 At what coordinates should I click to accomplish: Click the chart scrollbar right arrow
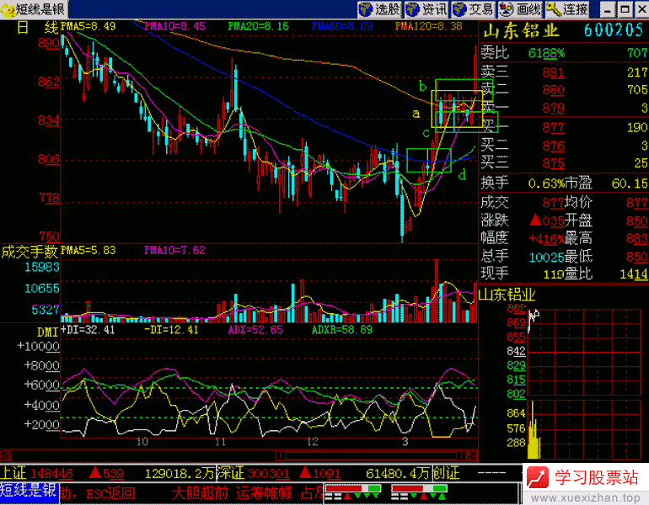pyautogui.click(x=473, y=455)
